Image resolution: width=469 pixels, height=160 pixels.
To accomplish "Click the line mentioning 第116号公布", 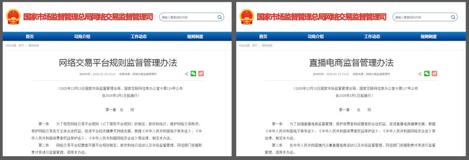I will [x=121, y=88].
